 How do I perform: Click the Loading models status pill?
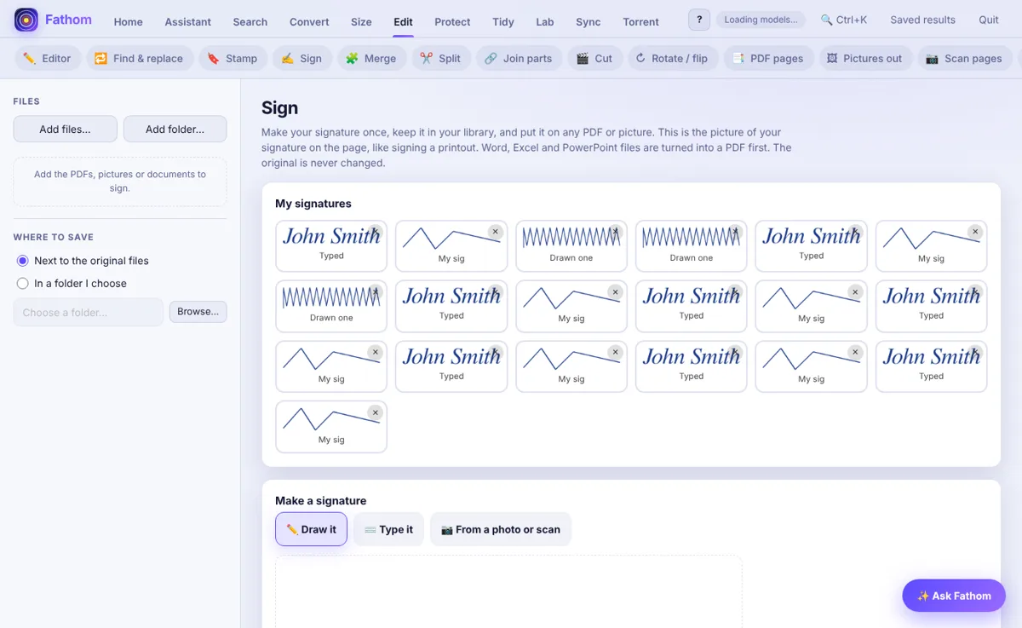coord(761,20)
